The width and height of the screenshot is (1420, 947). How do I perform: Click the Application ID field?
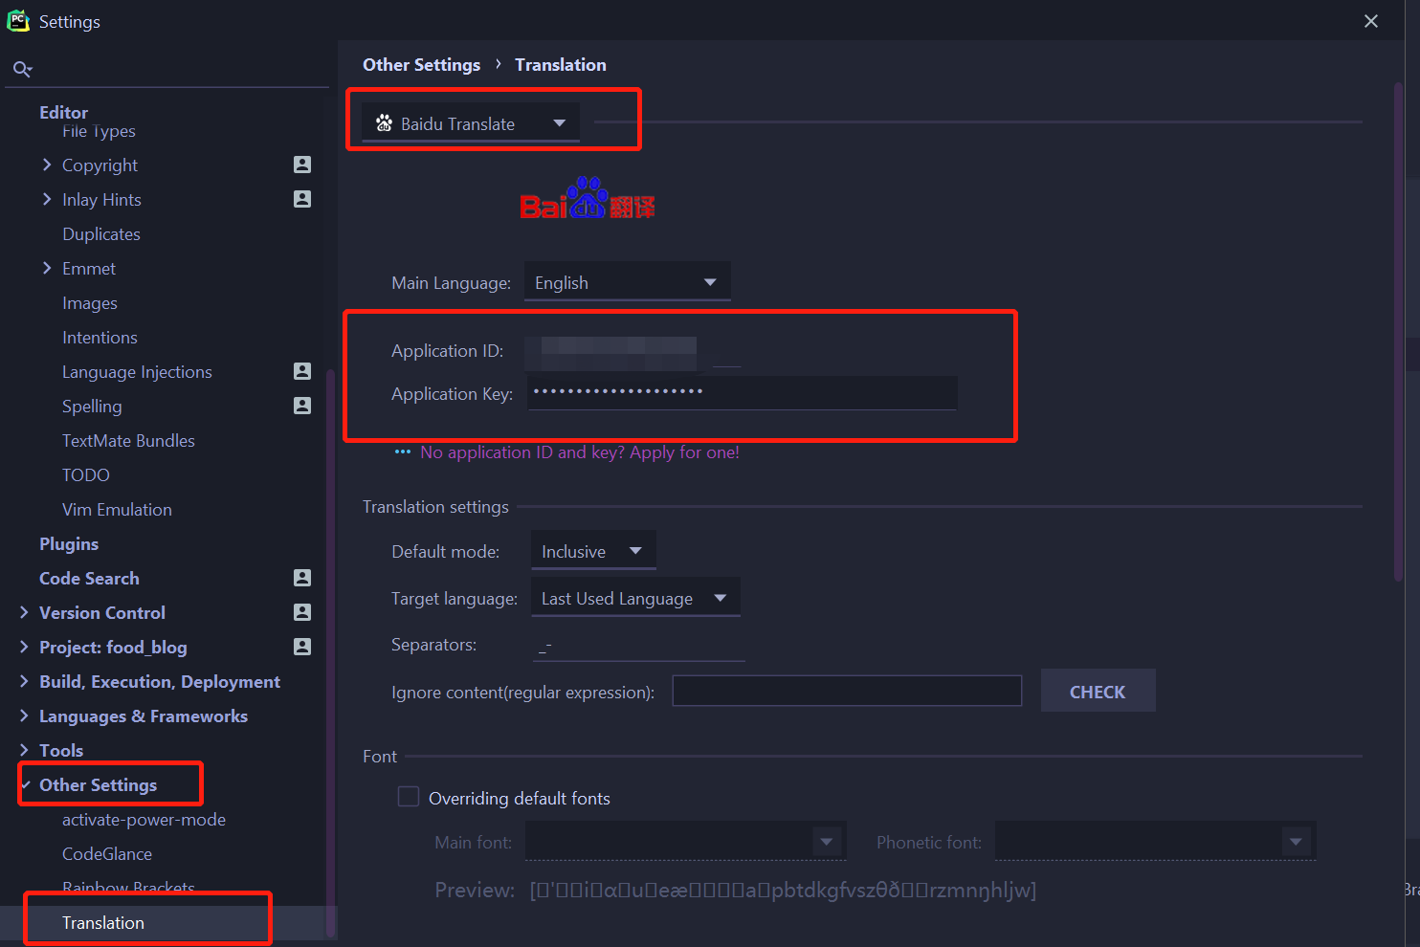pos(632,351)
